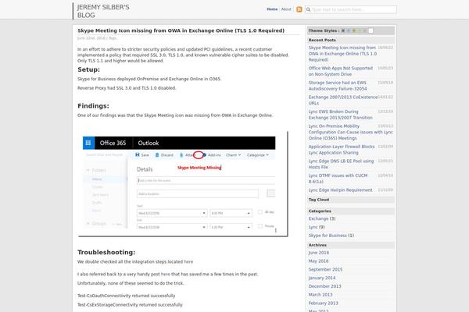Open the About page

(x=286, y=9)
